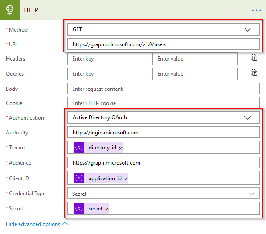This screenshot has height=234, width=266.
Task: Click the Cookie input field
Action: 164,103
